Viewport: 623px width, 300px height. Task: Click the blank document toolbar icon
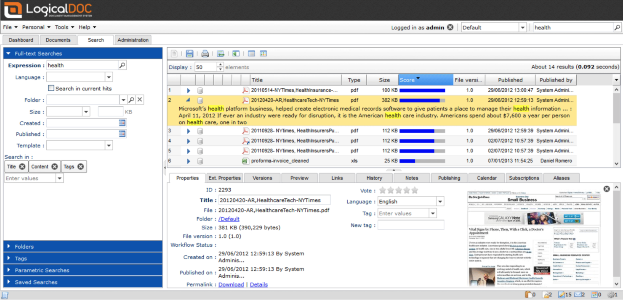tap(174, 54)
